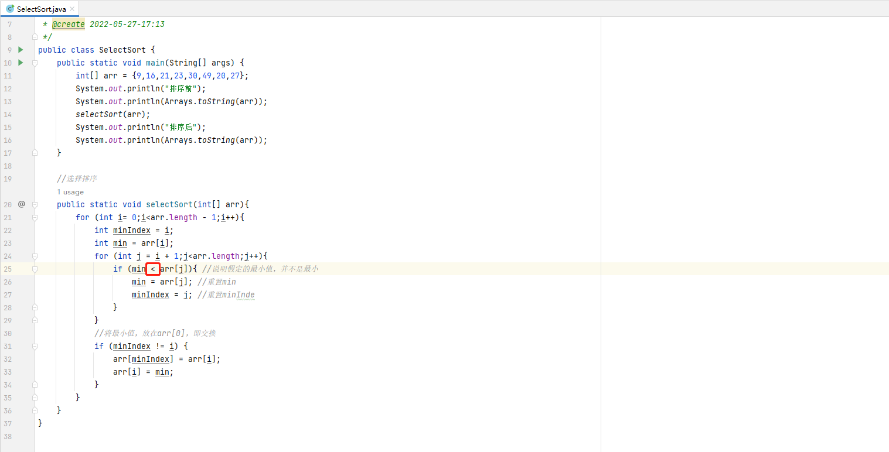Click the @create tag in the doc comment
This screenshot has width=889, height=452.
pyautogui.click(x=69, y=24)
